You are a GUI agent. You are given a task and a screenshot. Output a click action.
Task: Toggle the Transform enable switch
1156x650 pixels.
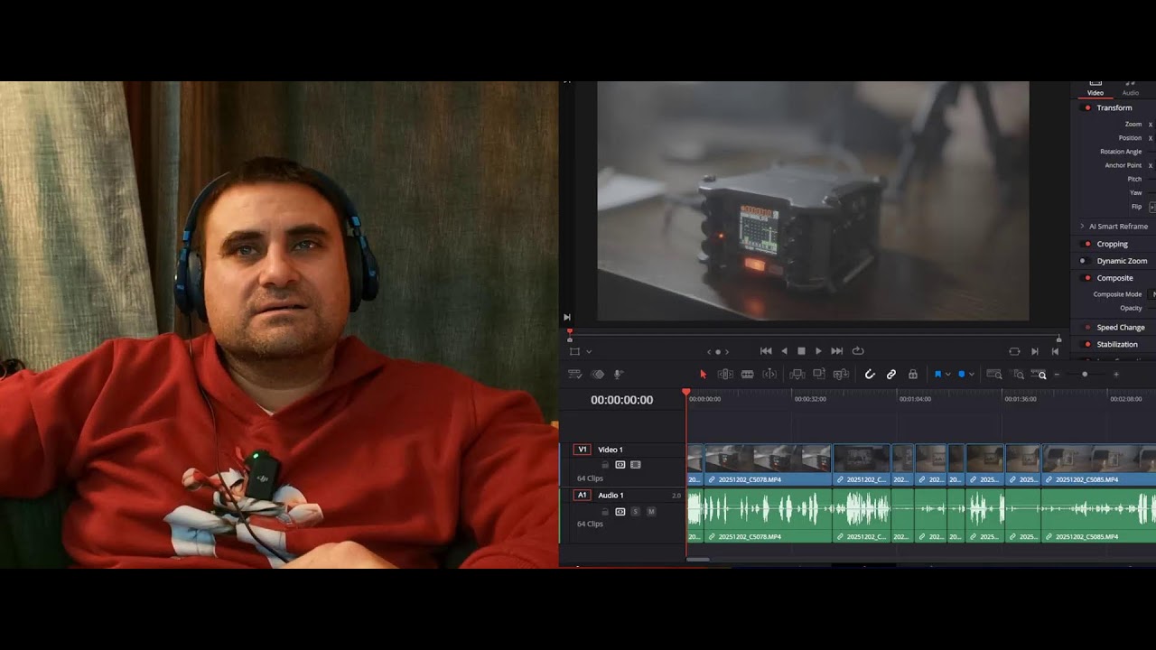(x=1087, y=107)
